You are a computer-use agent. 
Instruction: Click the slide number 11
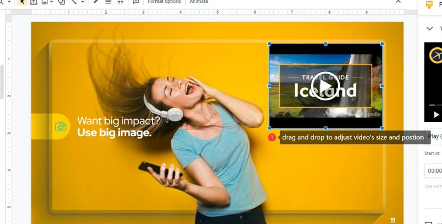[393, 221]
